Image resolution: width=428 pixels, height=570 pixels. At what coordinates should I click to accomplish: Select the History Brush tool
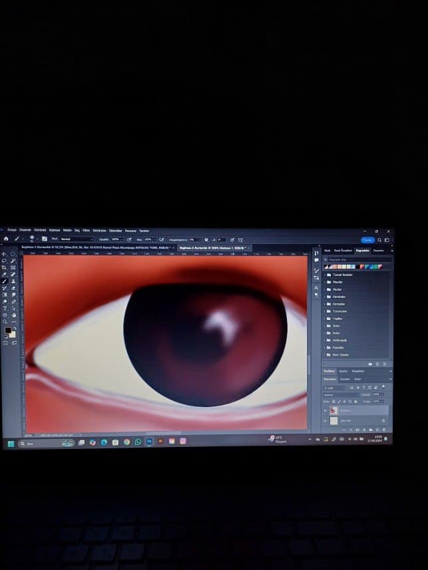pos(4,288)
